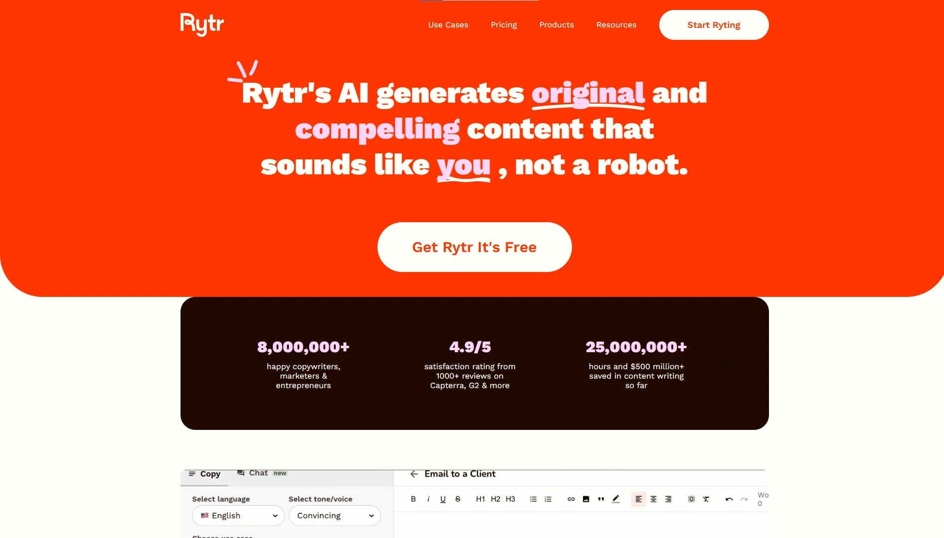Open the Convincing tone dropdown
Screen dimensions: 944x538
pos(335,516)
